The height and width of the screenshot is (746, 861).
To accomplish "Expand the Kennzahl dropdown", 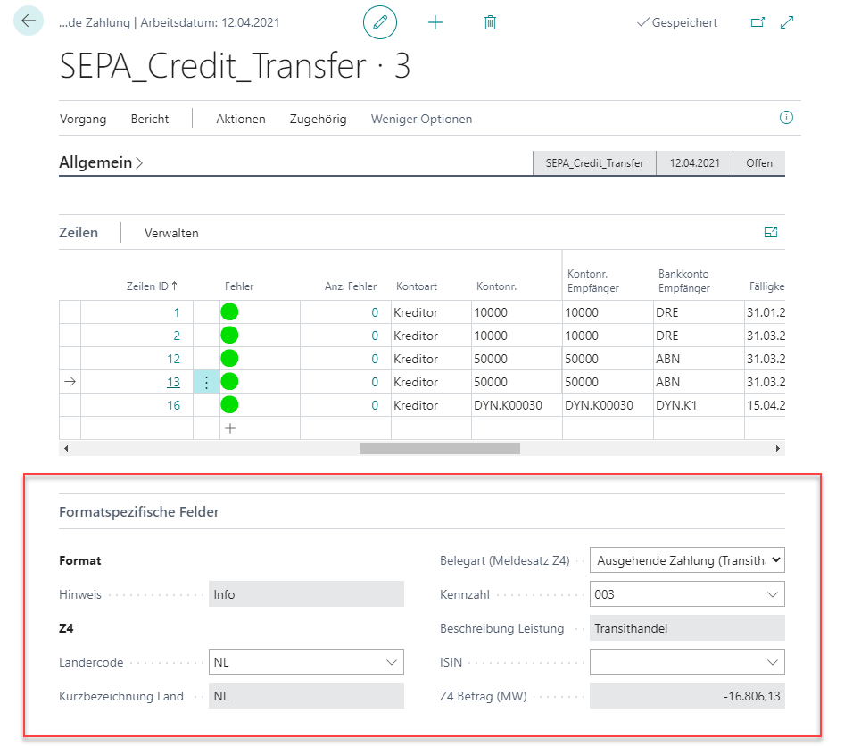I will point(772,594).
